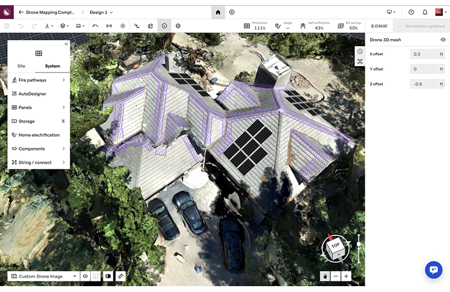Select the ruler measure tool at bottom

120,276
